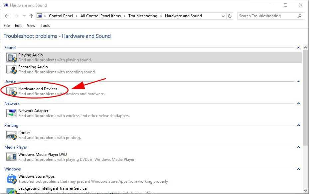309x194 pixels.
Task: Collapse the Printing category section
Action: pos(298,125)
